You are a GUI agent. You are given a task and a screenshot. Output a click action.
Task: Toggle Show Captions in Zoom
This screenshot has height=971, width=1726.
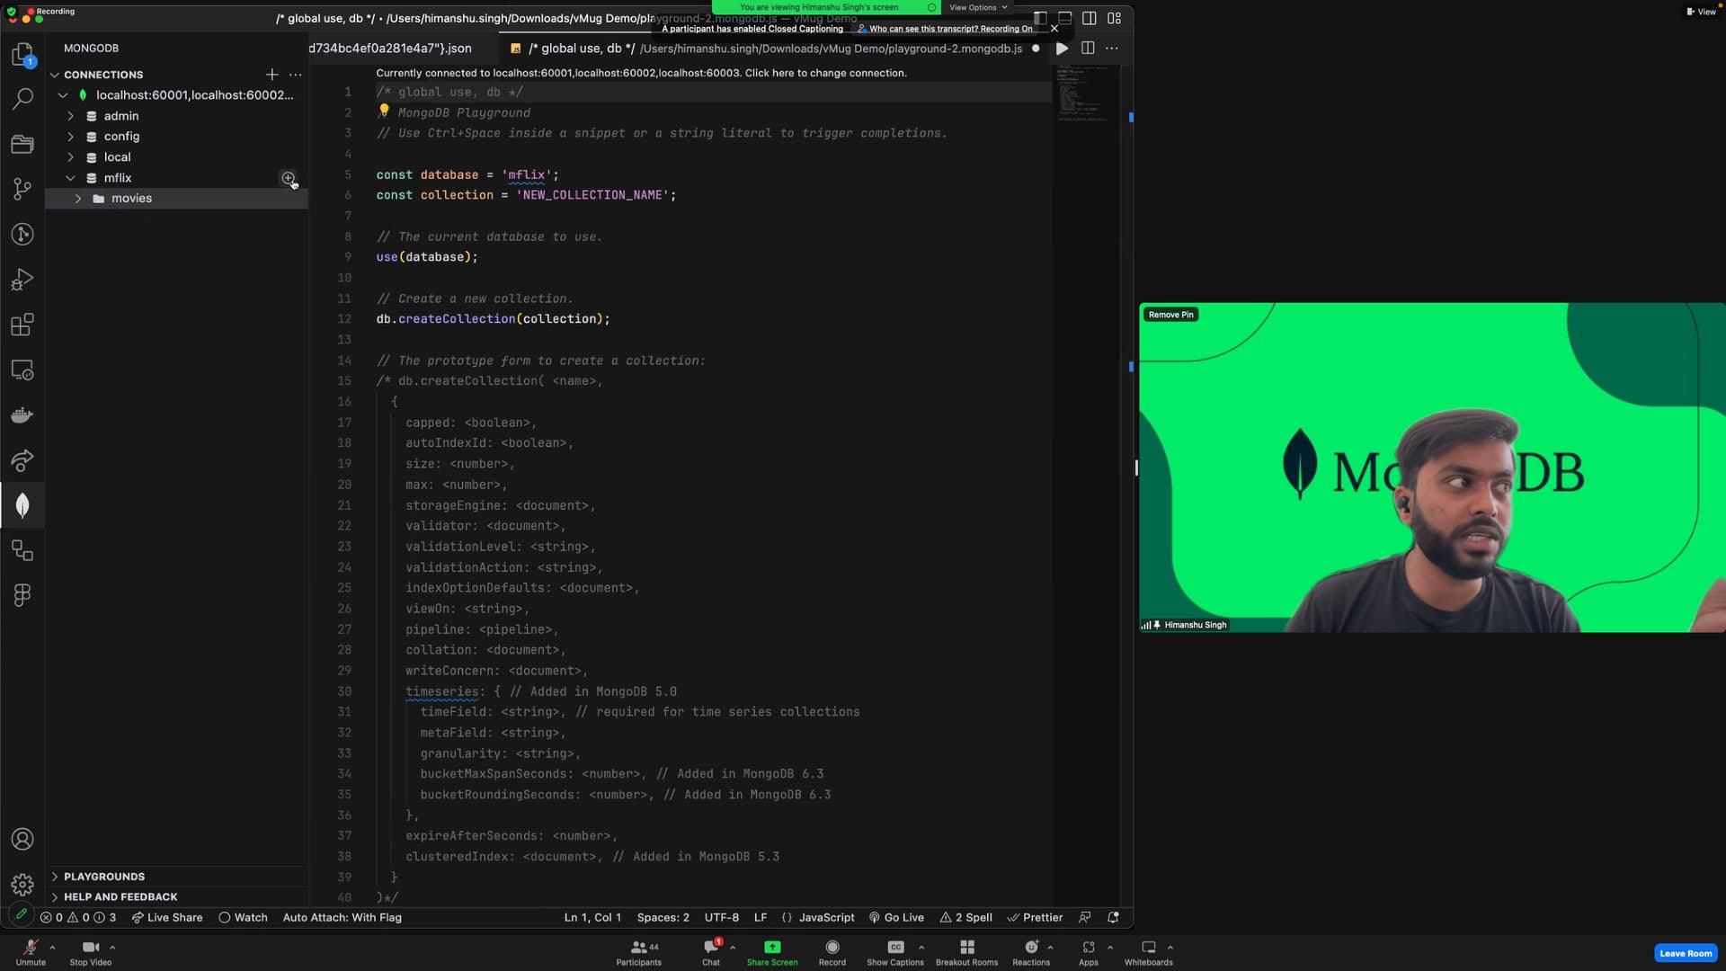point(894,951)
